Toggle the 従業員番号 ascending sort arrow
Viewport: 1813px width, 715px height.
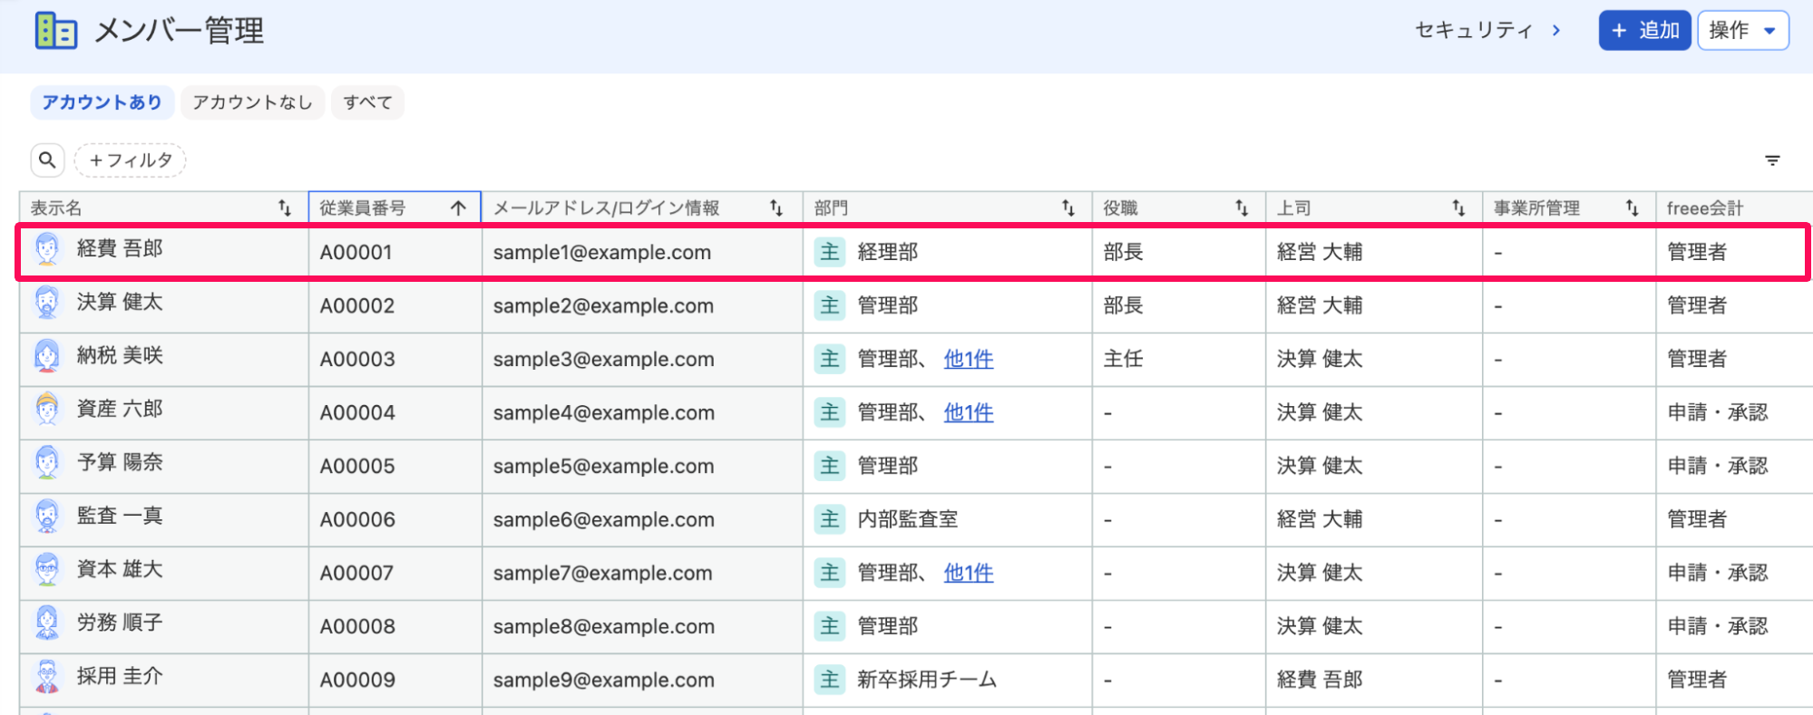(x=458, y=208)
